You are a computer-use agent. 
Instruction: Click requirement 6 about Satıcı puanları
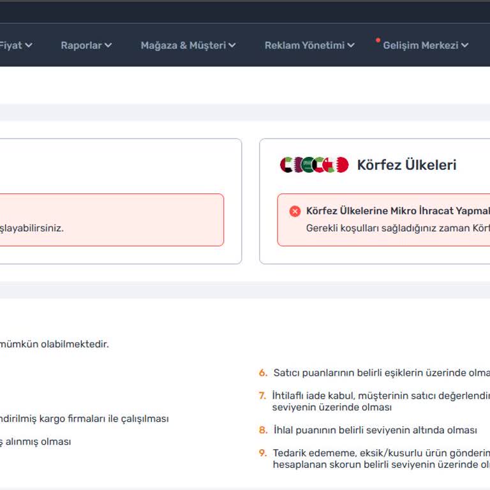[x=375, y=373]
